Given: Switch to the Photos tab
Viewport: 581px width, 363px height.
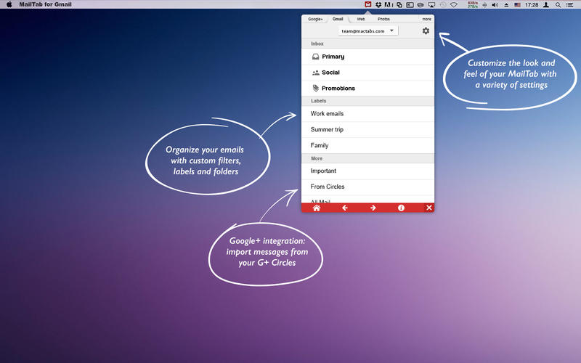Looking at the screenshot, I should point(383,19).
